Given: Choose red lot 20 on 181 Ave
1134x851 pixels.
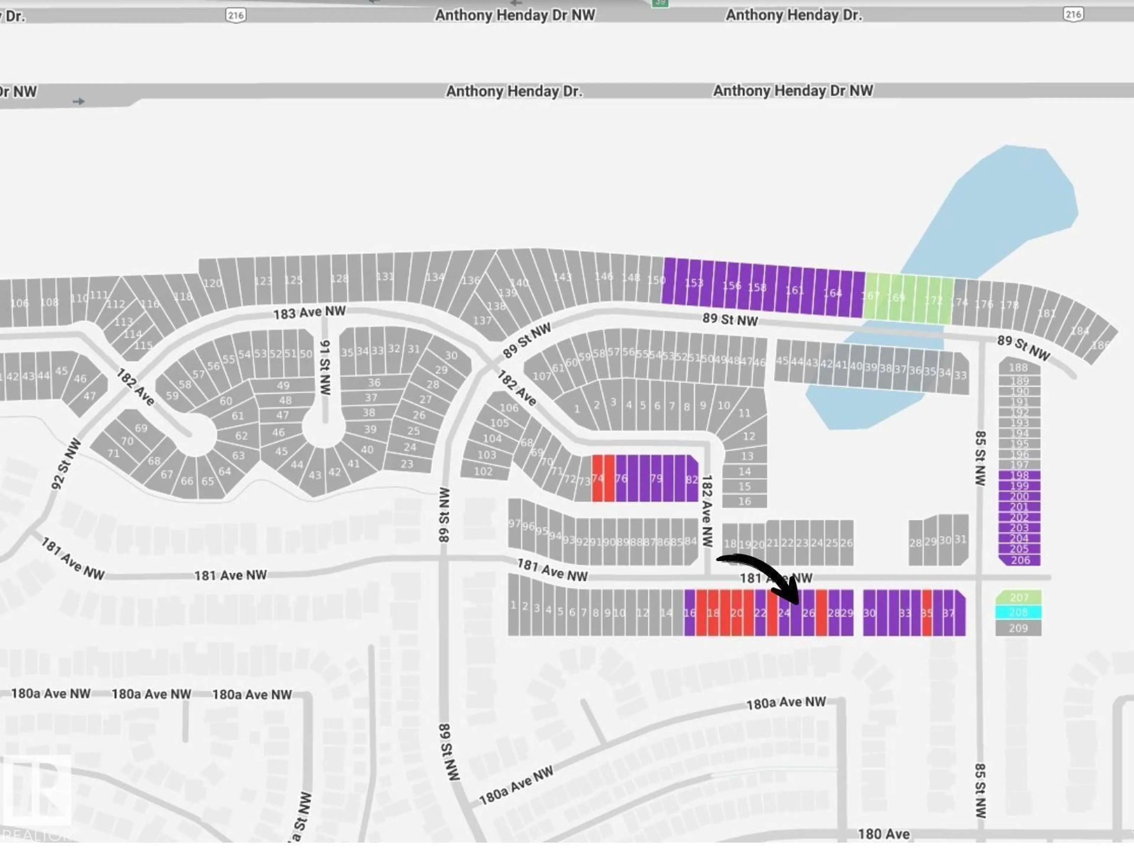Looking at the screenshot, I should point(737,613).
